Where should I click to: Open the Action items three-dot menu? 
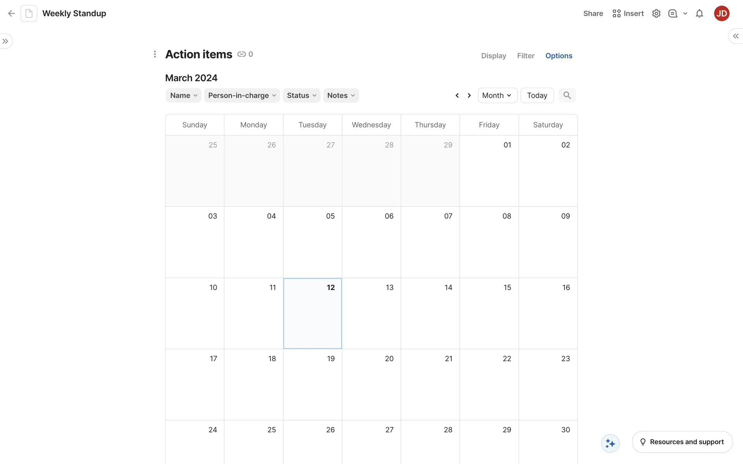pos(155,54)
